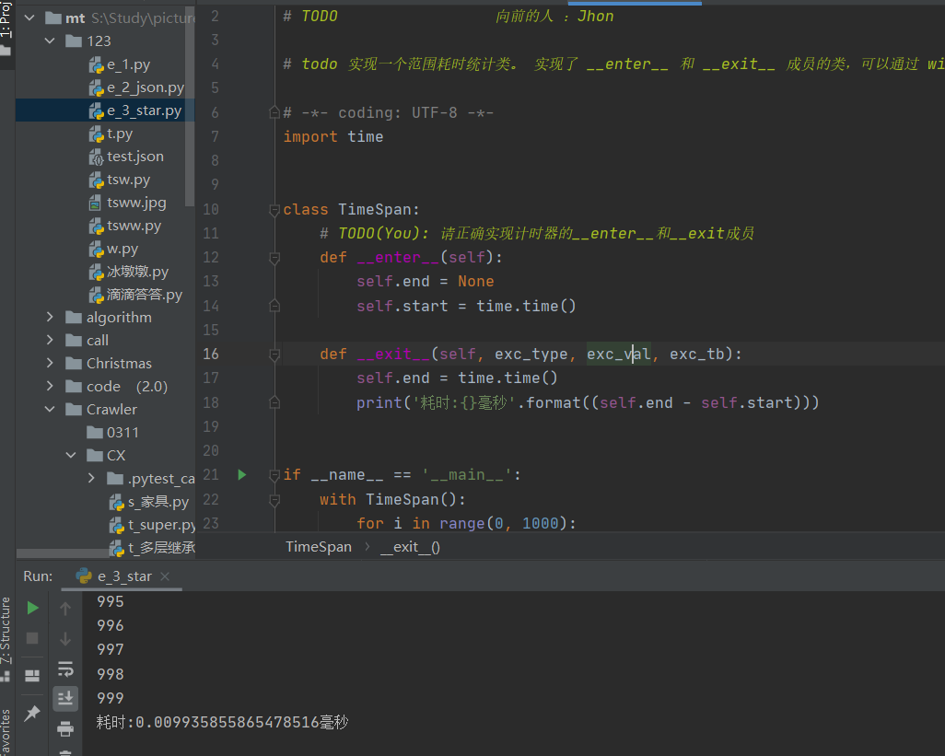
Task: Open tsww.py file
Action: (125, 226)
